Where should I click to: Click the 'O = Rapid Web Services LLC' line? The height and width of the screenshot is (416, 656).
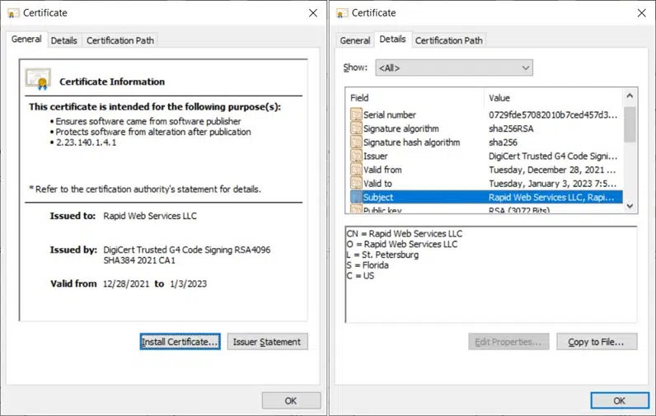point(402,244)
